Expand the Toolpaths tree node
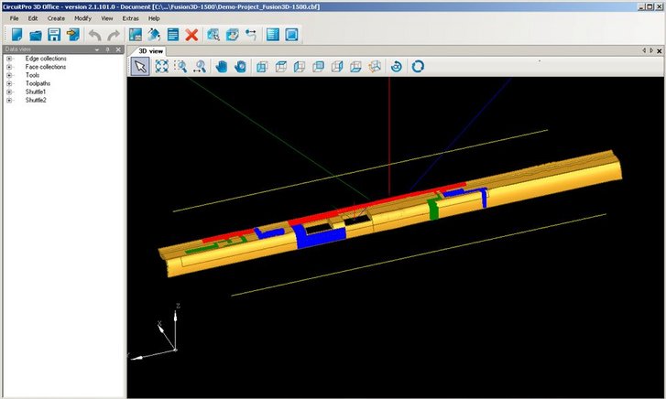666x399 pixels. pos(9,83)
